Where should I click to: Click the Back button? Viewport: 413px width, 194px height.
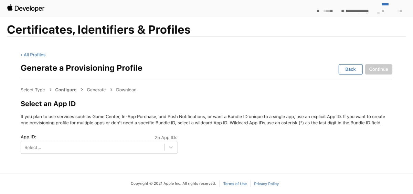[x=350, y=69]
